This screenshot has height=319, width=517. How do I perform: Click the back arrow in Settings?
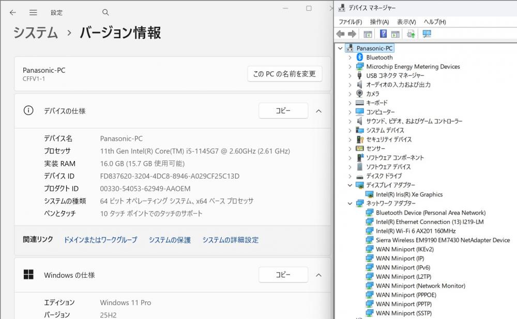tap(13, 12)
